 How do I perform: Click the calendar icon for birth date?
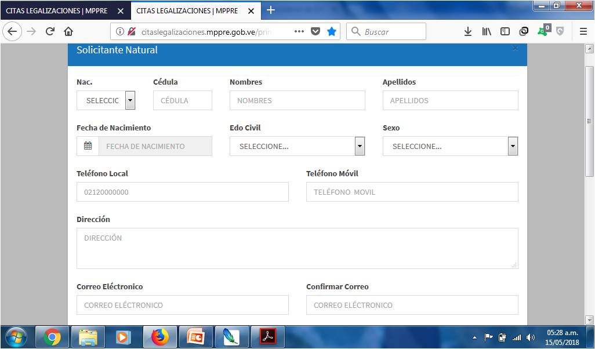point(88,146)
